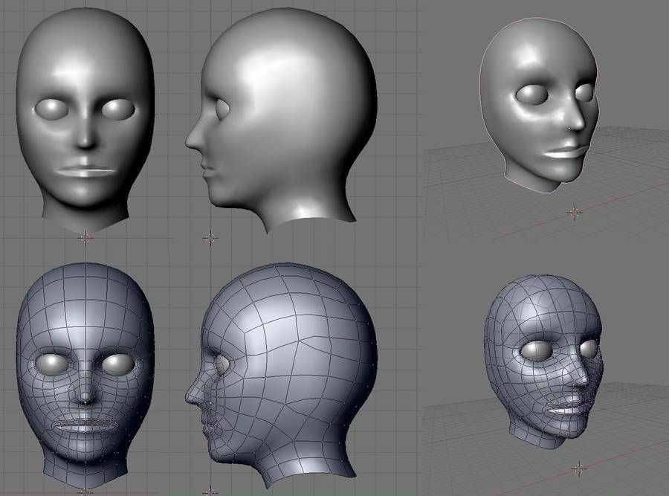Click the 3D cursor in the top-right perspective view
This screenshot has height=496, width=669.
575,211
